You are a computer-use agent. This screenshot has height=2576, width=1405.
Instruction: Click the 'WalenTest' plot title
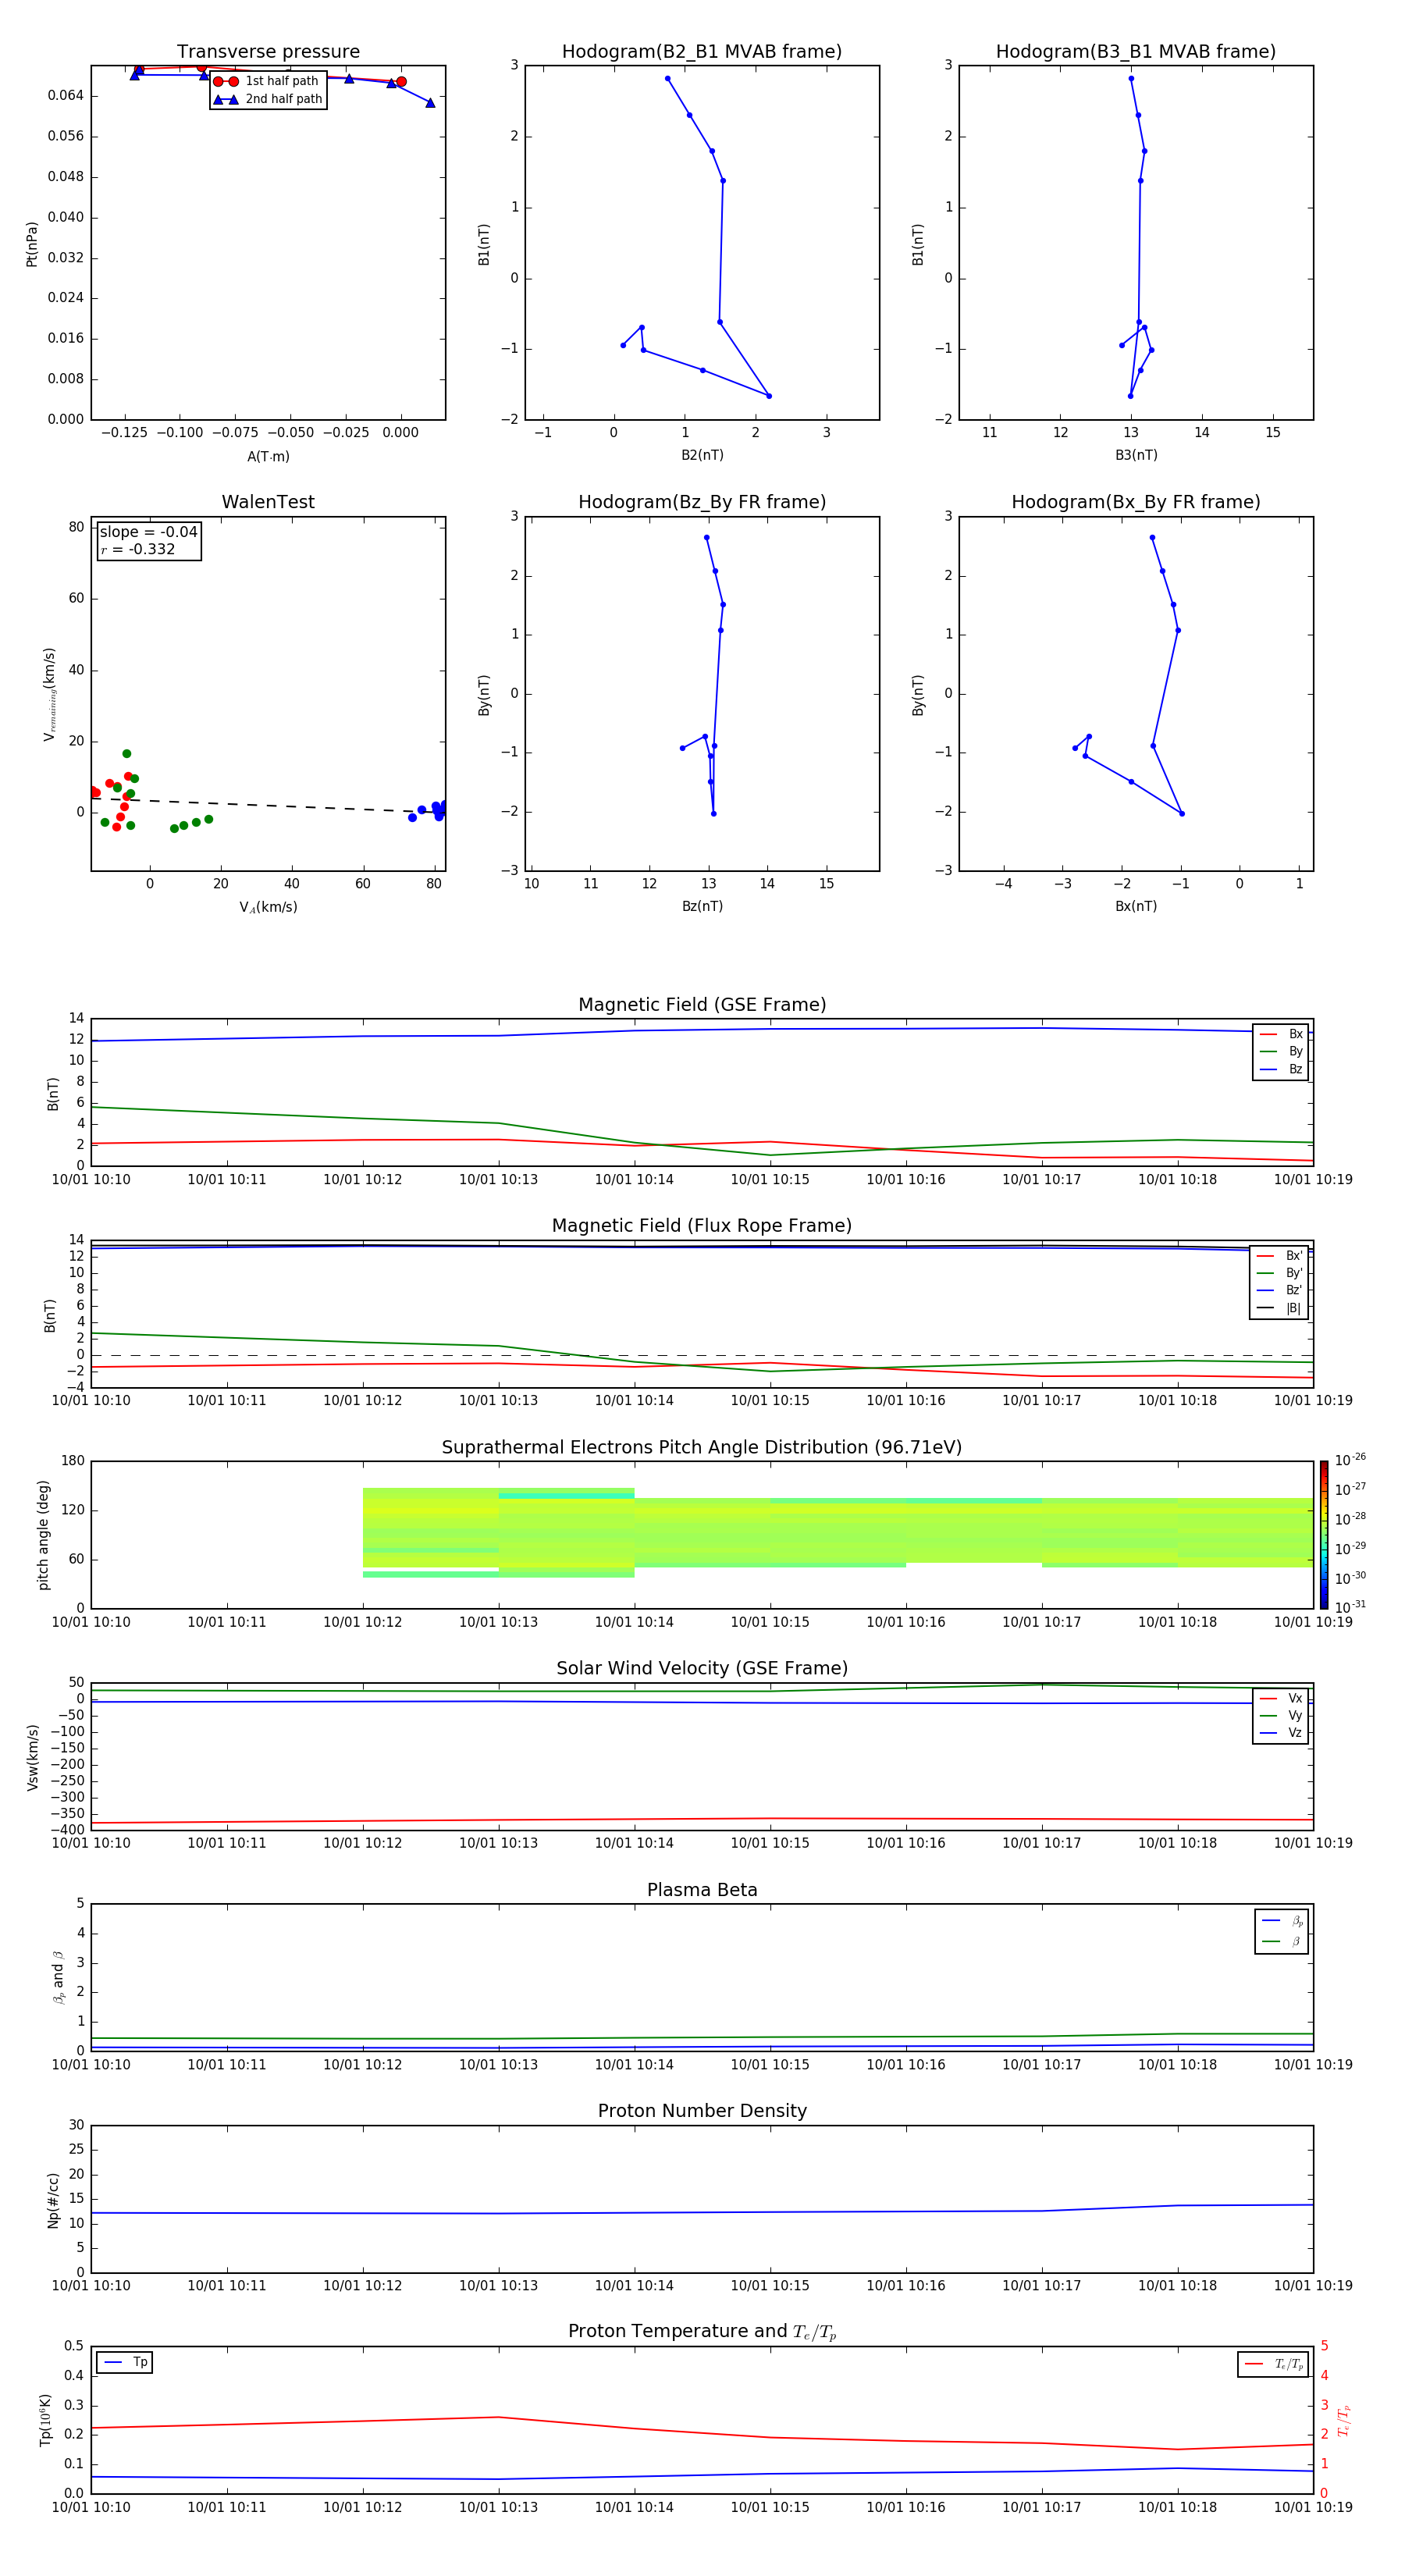click(268, 502)
